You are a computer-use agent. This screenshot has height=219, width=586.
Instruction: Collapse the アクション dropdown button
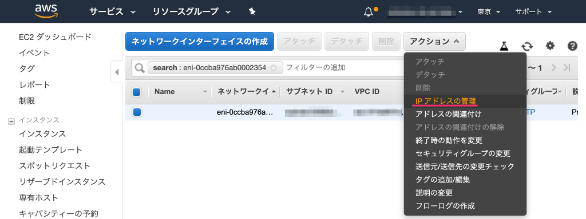coord(434,41)
